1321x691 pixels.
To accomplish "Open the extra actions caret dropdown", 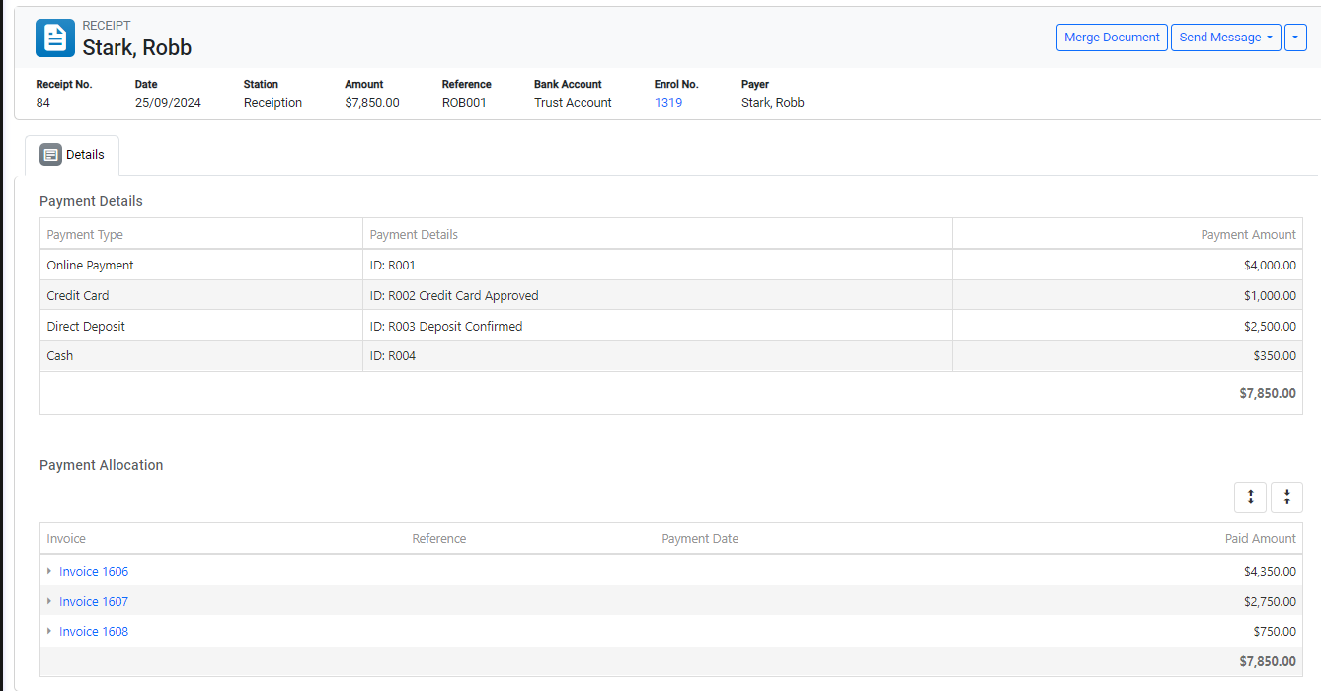I will click(x=1295, y=38).
